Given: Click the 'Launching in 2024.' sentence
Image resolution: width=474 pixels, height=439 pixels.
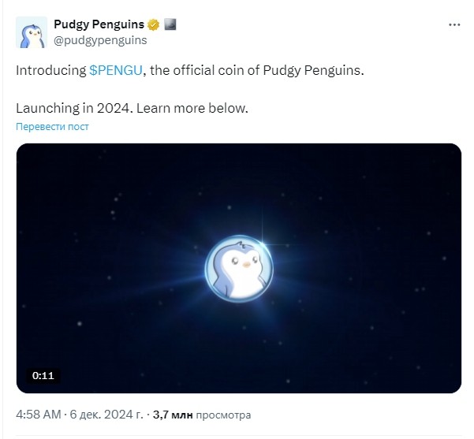Looking at the screenshot, I should coord(74,108).
